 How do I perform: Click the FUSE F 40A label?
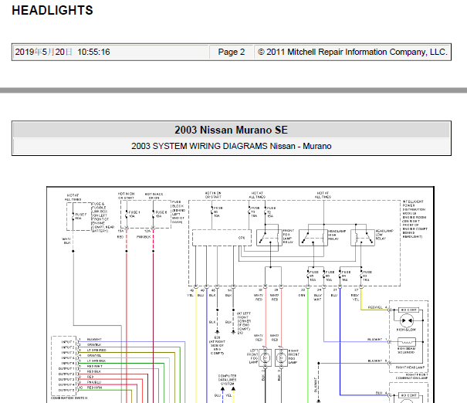[81, 216]
